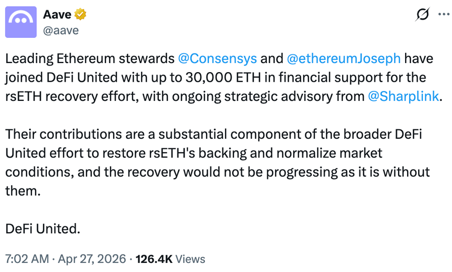The height and width of the screenshot is (272, 452).
Task: Click the 126.4K view count number
Action: (x=154, y=259)
